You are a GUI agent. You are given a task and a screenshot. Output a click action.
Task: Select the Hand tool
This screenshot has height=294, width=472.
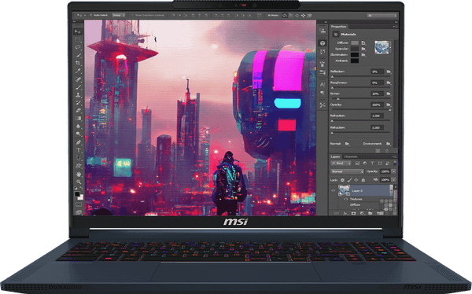(79, 174)
